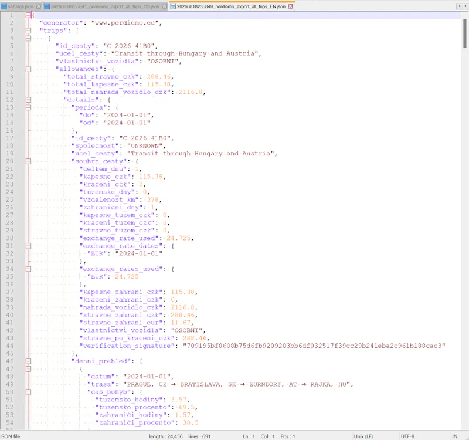Collapse the "souhrn_cesty" fold marker

(28, 161)
